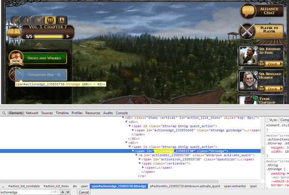Collapse the action_list_items div node
Screen dimensions: 289x195
(x=123, y=118)
